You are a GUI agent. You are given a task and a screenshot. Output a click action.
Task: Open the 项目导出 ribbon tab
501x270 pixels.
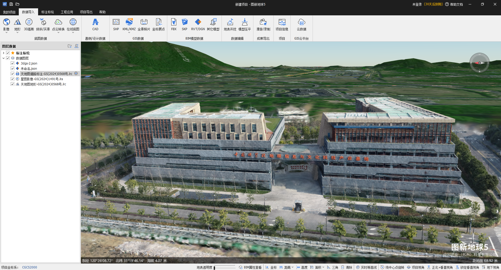(x=86, y=12)
